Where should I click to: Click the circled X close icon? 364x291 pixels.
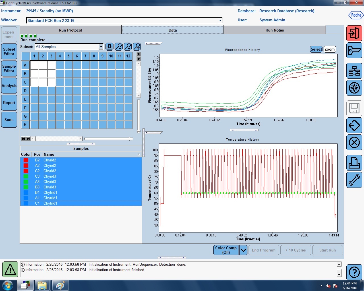tap(354, 142)
